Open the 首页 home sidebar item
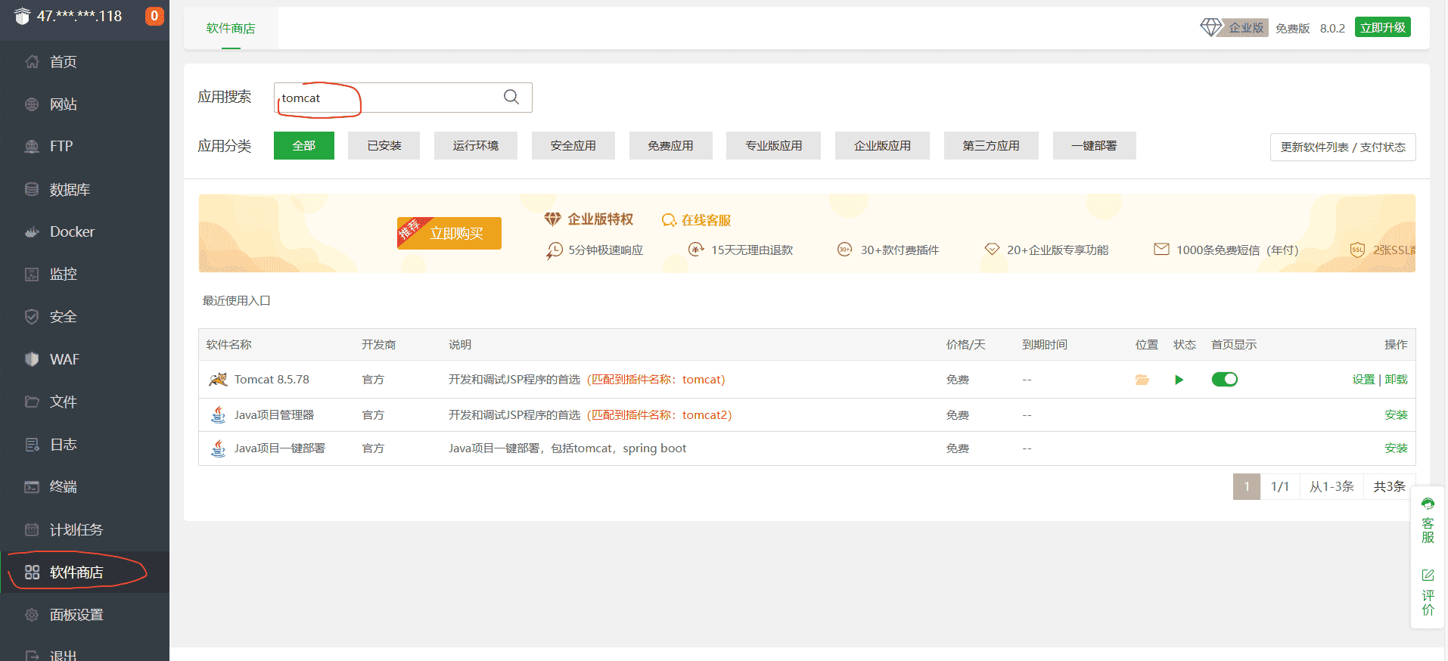The image size is (1448, 661). coord(85,62)
